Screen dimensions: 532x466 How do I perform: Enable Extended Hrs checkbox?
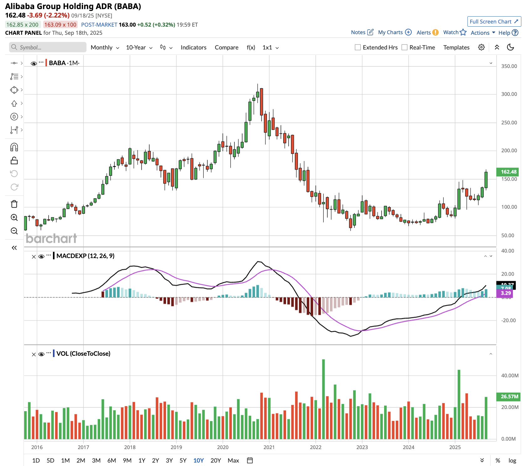click(x=358, y=47)
